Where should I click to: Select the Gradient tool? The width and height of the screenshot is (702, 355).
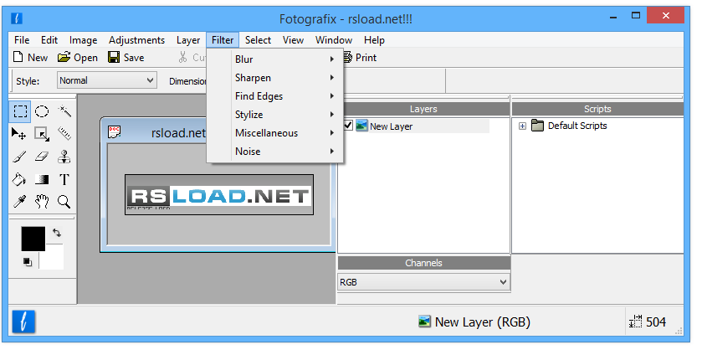pyautogui.click(x=42, y=180)
